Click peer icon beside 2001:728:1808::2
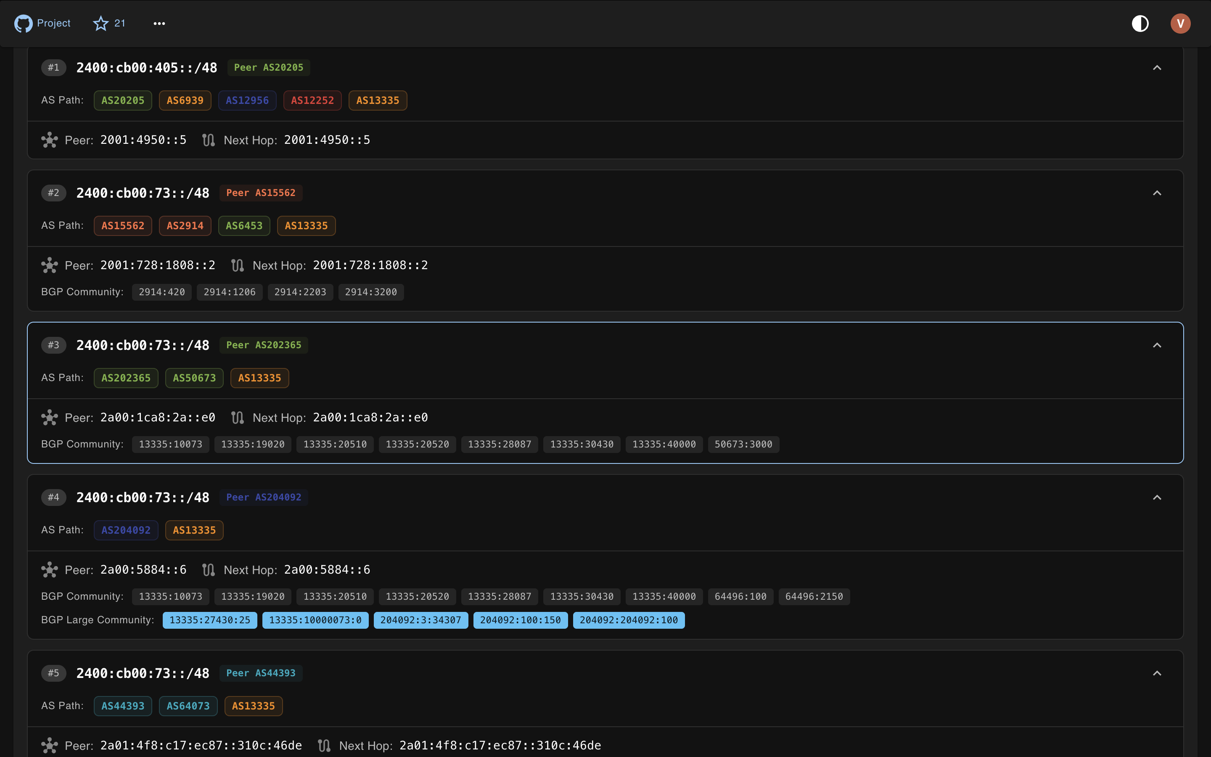Viewport: 1211px width, 757px height. coord(50,265)
